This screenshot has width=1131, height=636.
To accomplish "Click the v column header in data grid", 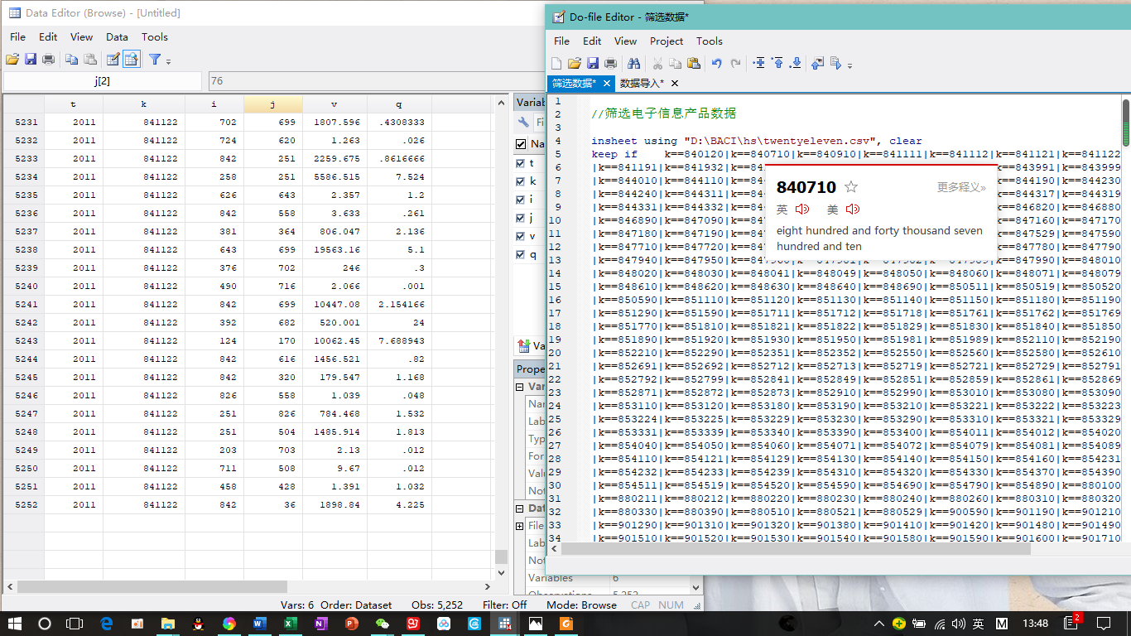I will [334, 104].
